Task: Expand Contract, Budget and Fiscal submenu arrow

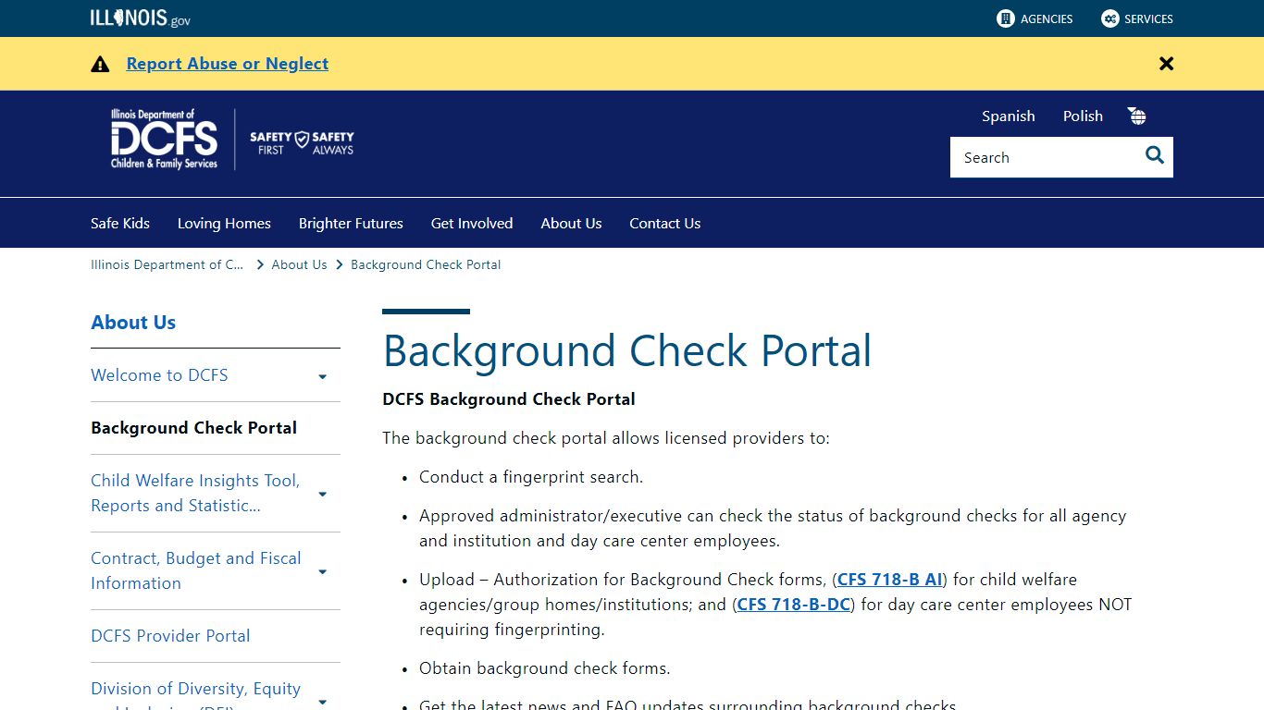Action: tap(322, 571)
